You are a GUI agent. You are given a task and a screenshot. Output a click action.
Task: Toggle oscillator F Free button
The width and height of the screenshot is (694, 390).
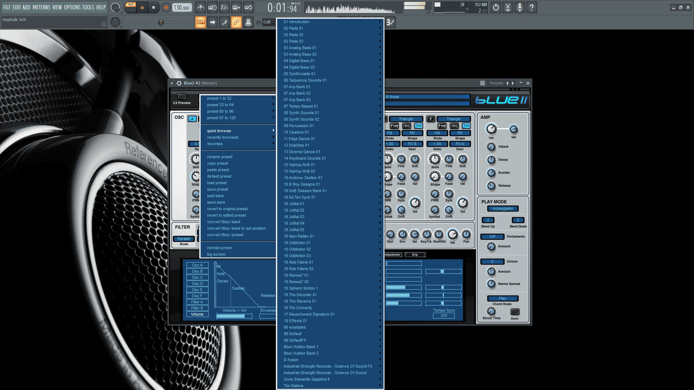pyautogui.click(x=442, y=126)
